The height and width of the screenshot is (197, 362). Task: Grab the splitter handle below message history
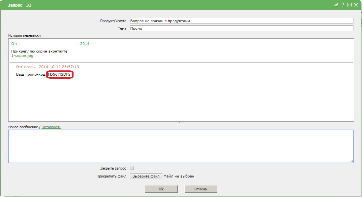pyautogui.click(x=181, y=122)
